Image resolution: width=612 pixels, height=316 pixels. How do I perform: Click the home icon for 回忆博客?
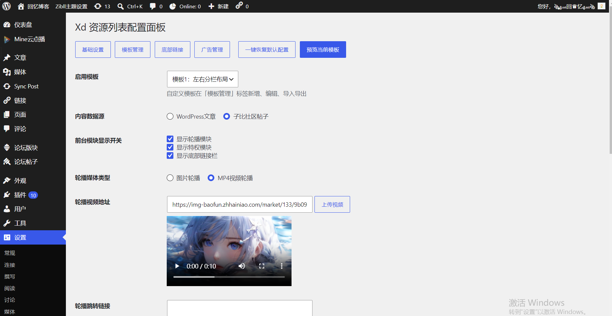click(21, 6)
